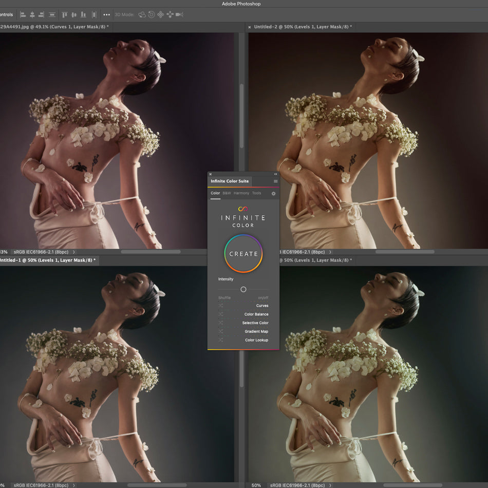Open the ellipsis overflow menu in the toolbar
The width and height of the screenshot is (488, 488).
106,14
